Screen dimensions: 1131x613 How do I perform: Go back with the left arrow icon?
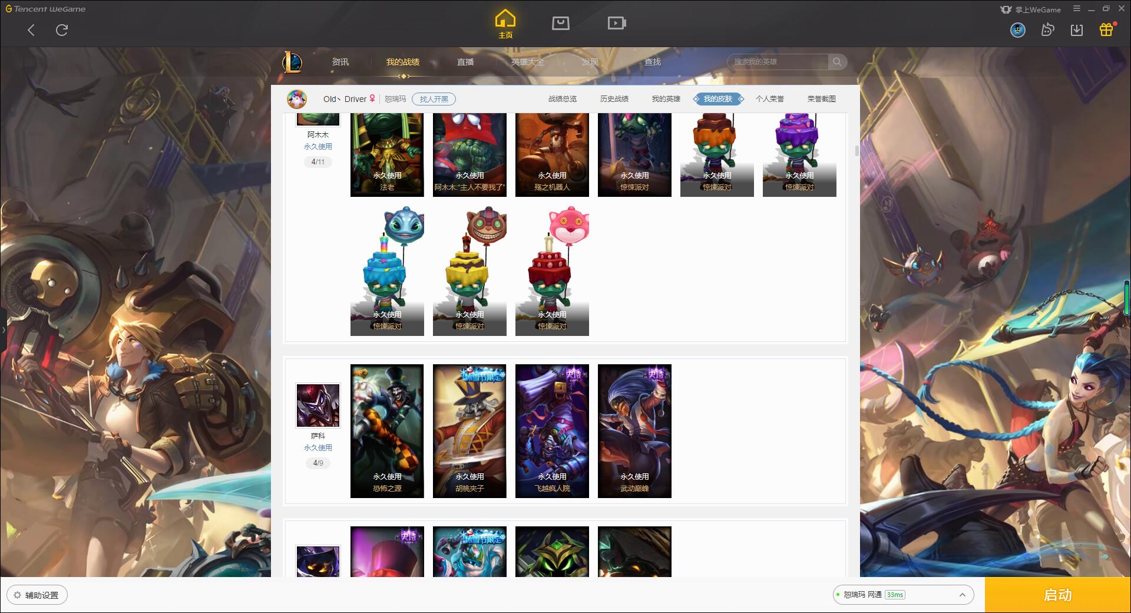click(31, 30)
